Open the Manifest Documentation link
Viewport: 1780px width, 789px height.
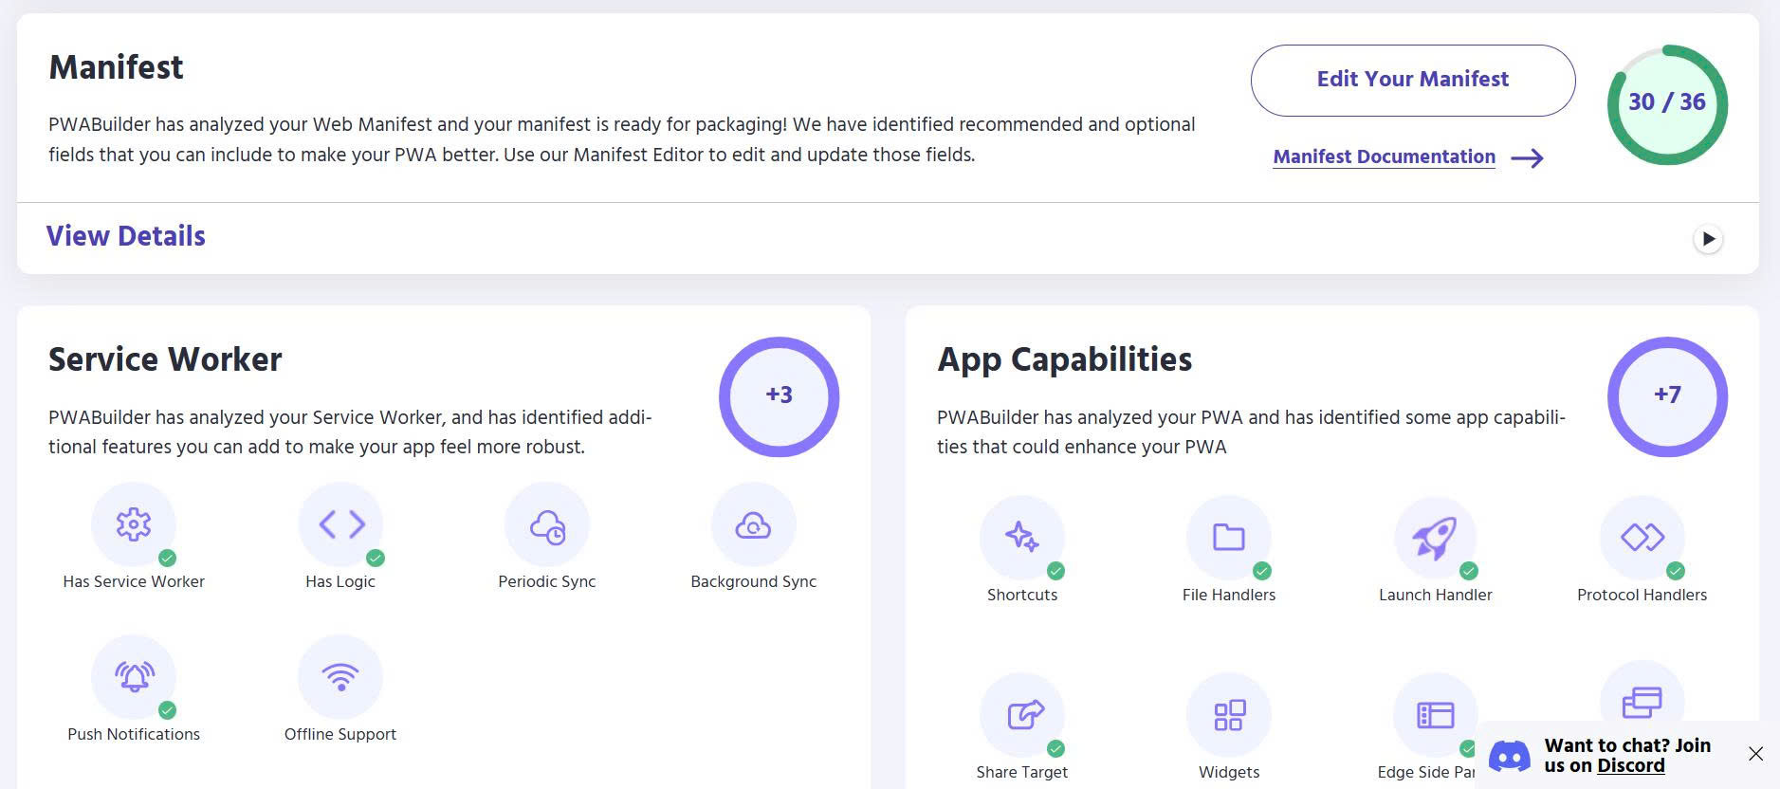pos(1384,157)
